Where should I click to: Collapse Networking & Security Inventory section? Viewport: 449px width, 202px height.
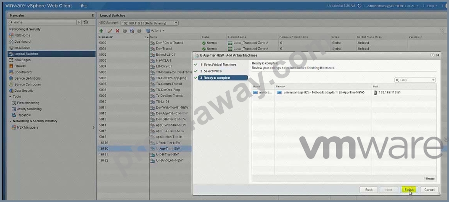(11, 121)
